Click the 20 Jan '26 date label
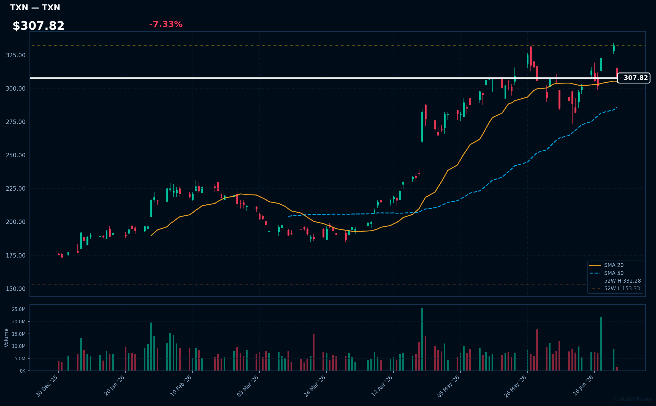Viewport: 656px width, 406px height. [114, 386]
